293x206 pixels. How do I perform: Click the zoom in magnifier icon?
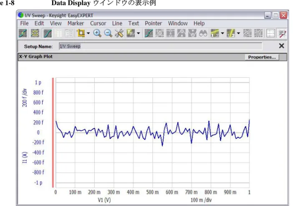pos(97,33)
